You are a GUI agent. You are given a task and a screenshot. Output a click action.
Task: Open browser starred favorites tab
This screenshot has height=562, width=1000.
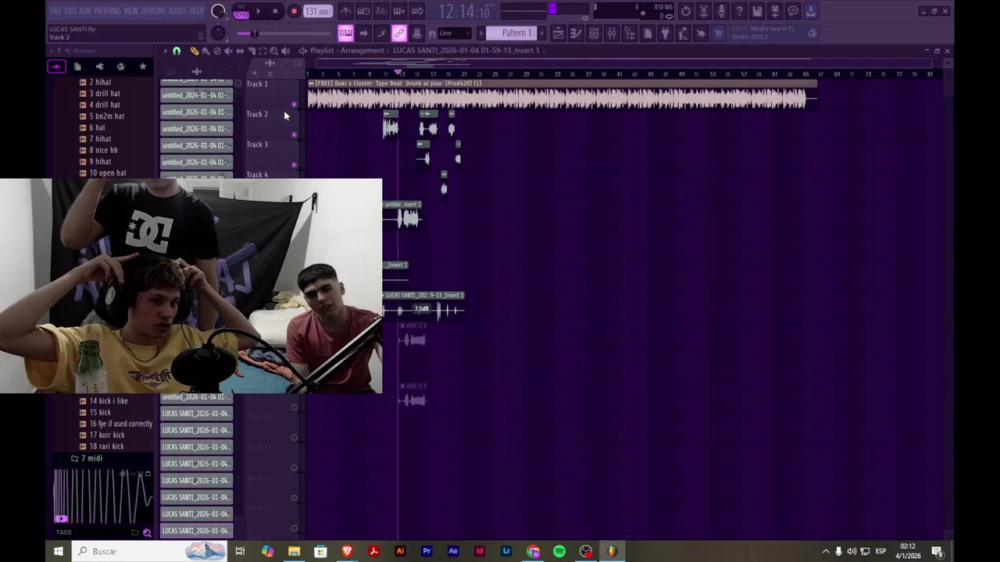[142, 66]
